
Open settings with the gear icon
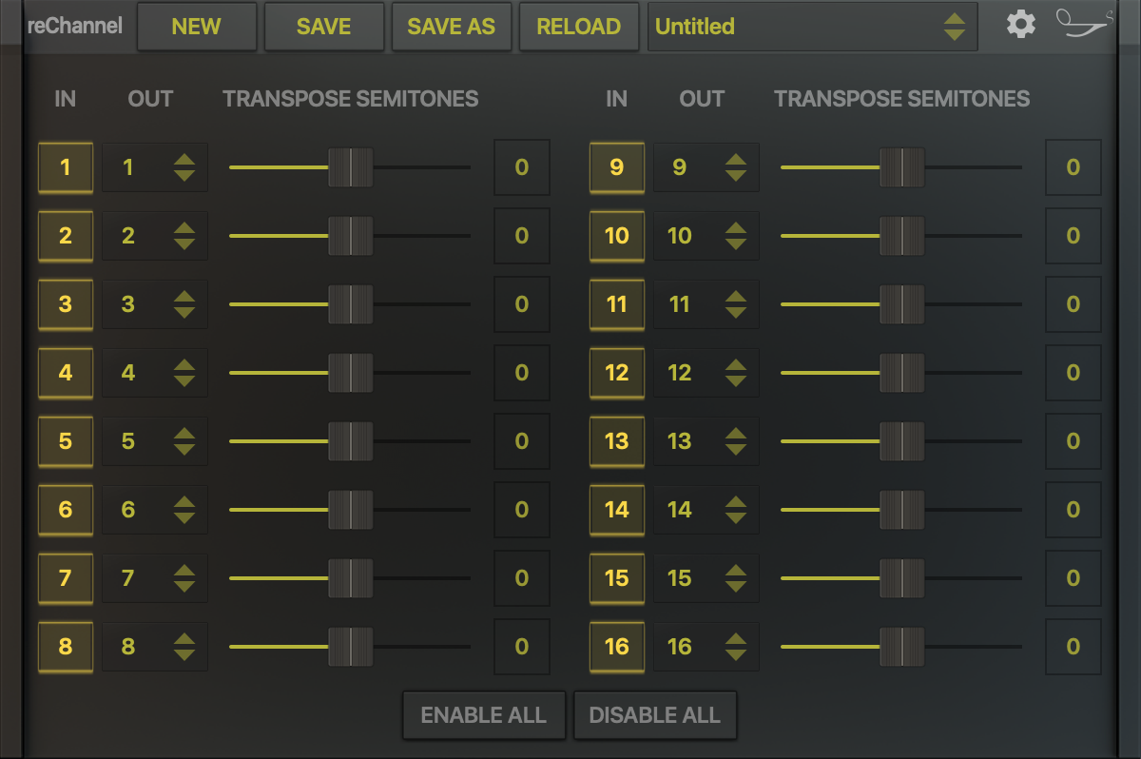coord(1020,25)
